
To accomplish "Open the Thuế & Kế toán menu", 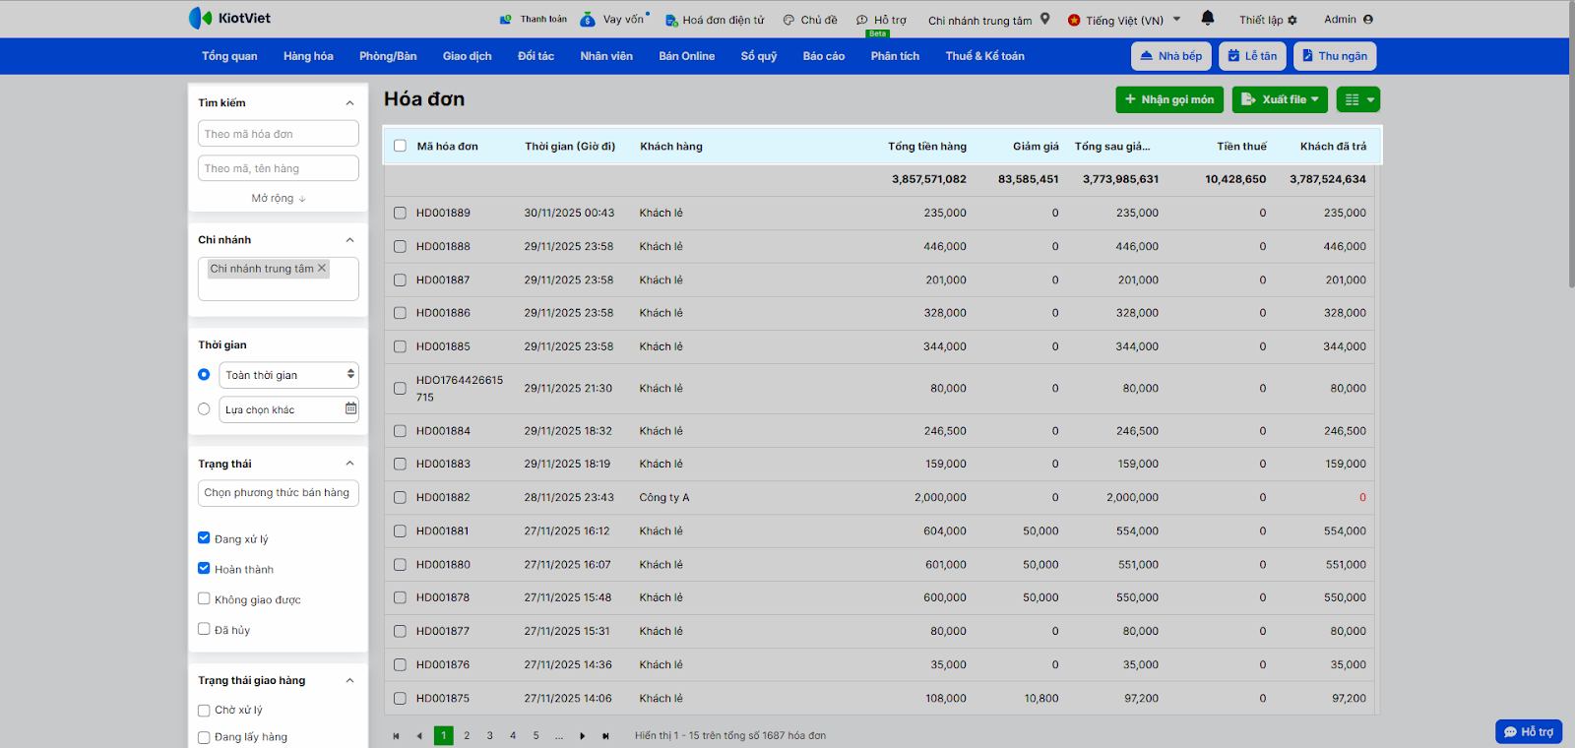I will [985, 56].
